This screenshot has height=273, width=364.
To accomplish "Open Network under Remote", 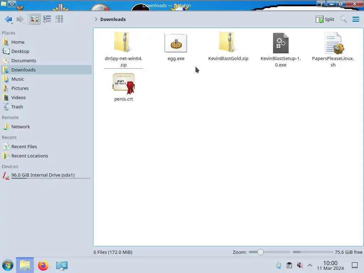I will 46,127.
